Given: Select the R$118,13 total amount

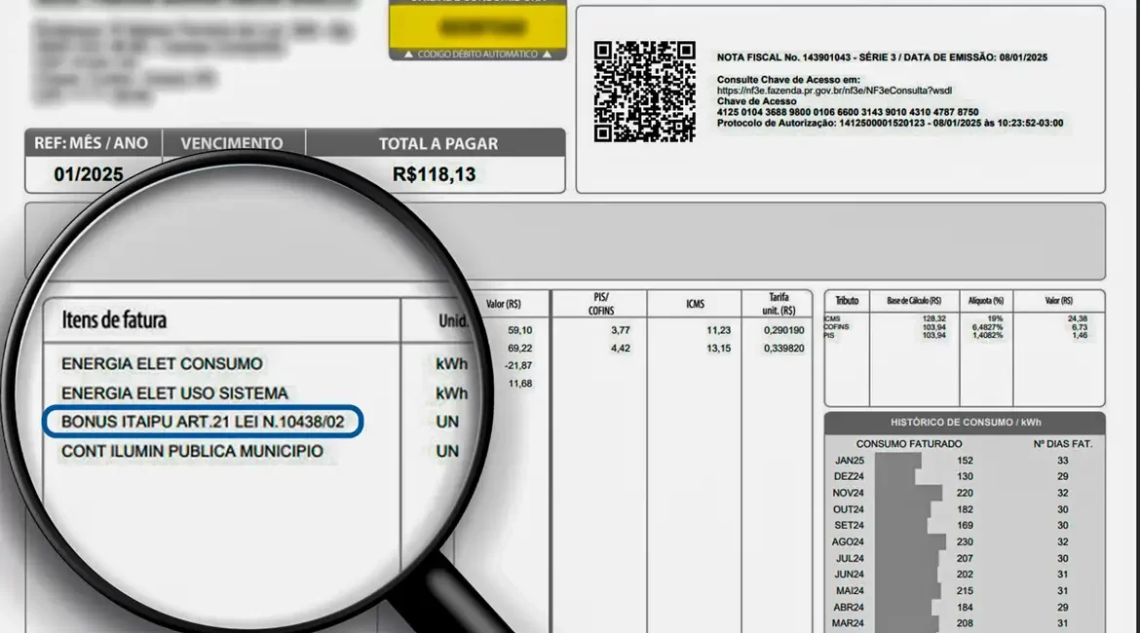Looking at the screenshot, I should pyautogui.click(x=434, y=175).
